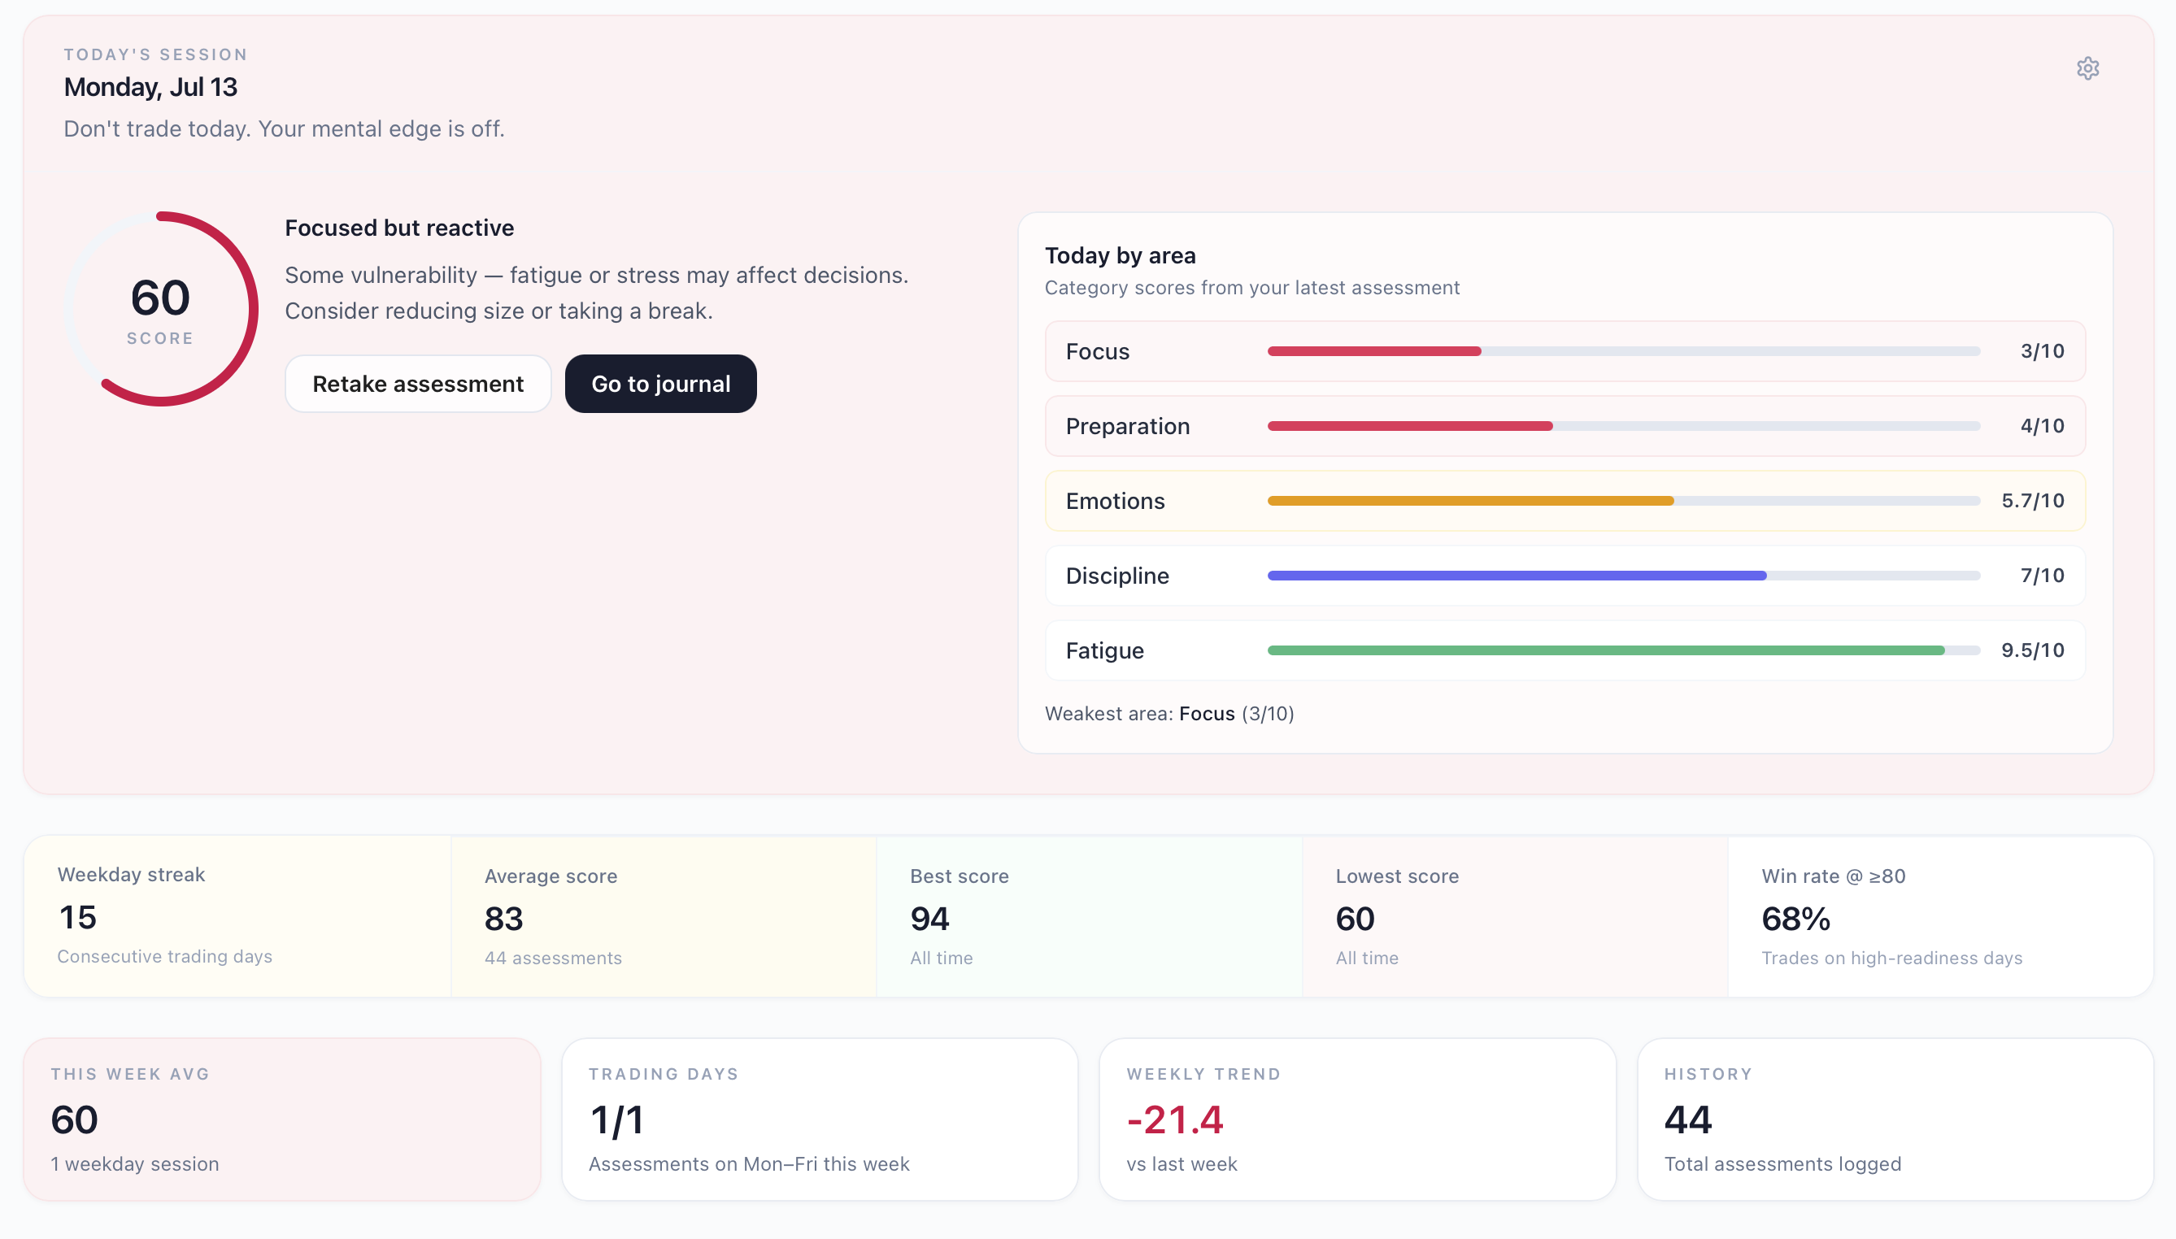2176x1239 pixels.
Task: Open the Weekday streak stat tile
Action: 237,916
